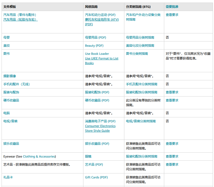The width and height of the screenshot is (214, 187).
Task: Open the 电视/音响 file template link
Action: click(x=10, y=121)
